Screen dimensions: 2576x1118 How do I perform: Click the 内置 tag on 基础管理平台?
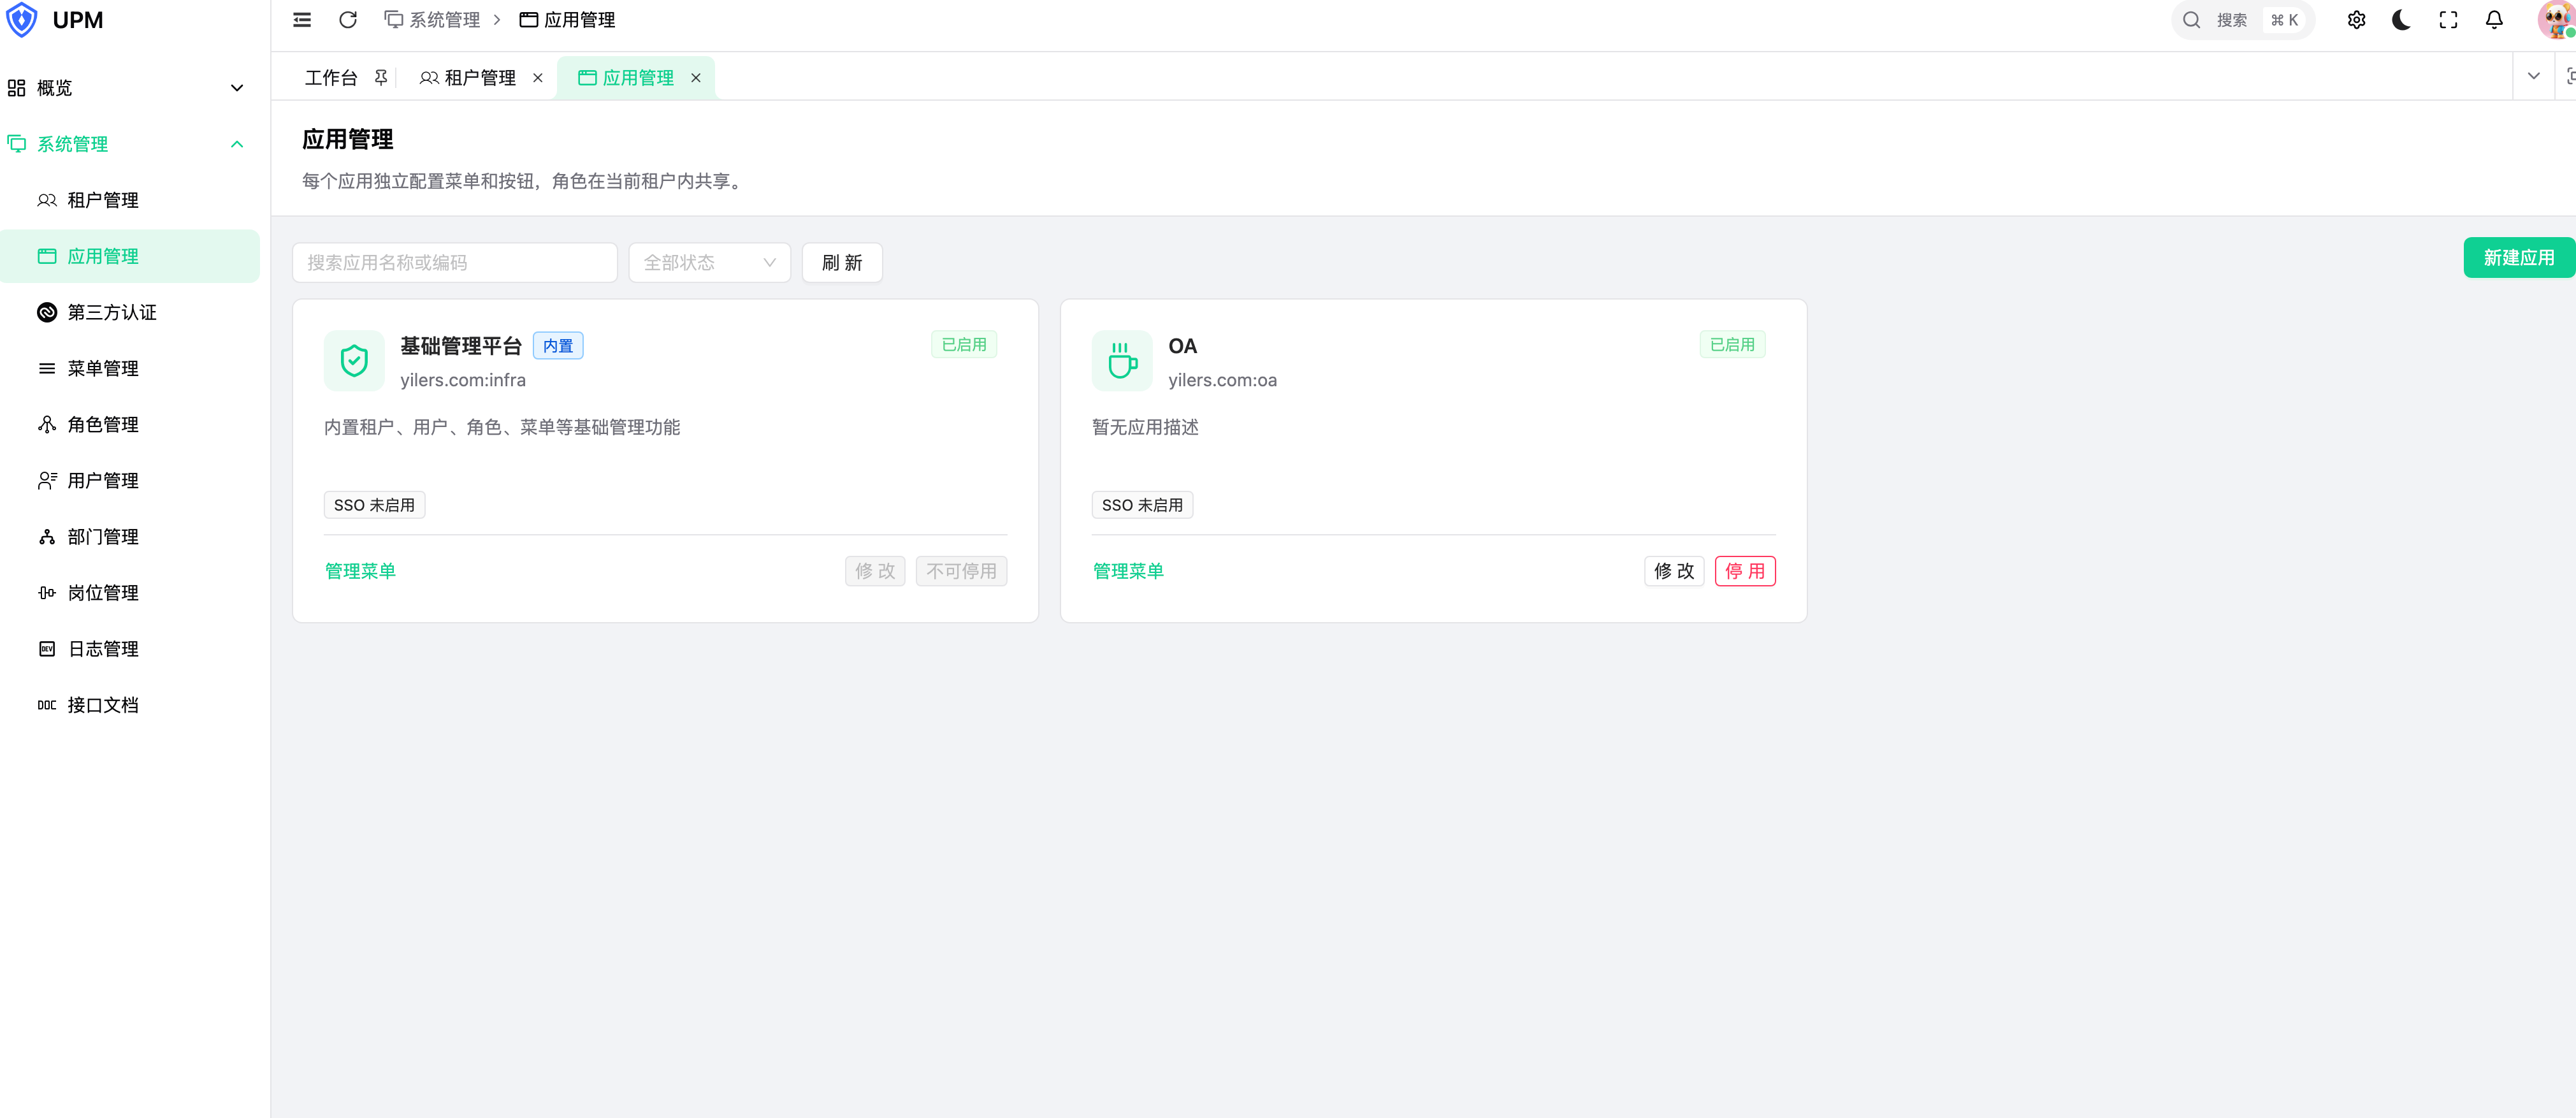click(558, 346)
